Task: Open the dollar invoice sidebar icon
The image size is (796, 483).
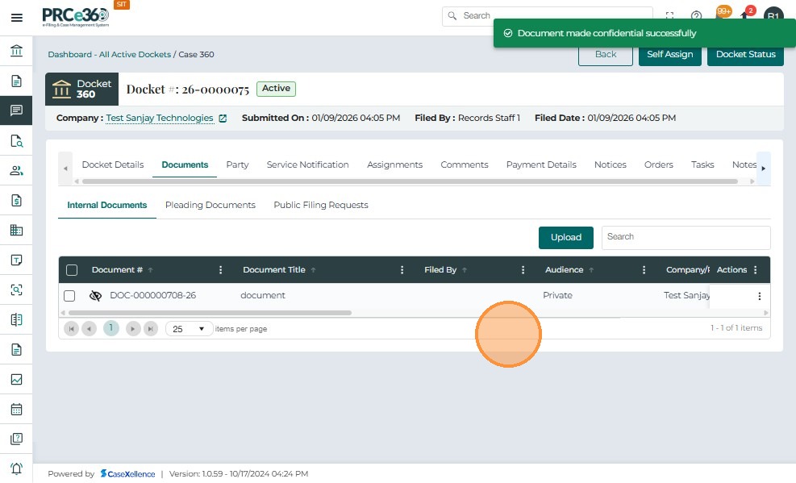Action: point(16,201)
